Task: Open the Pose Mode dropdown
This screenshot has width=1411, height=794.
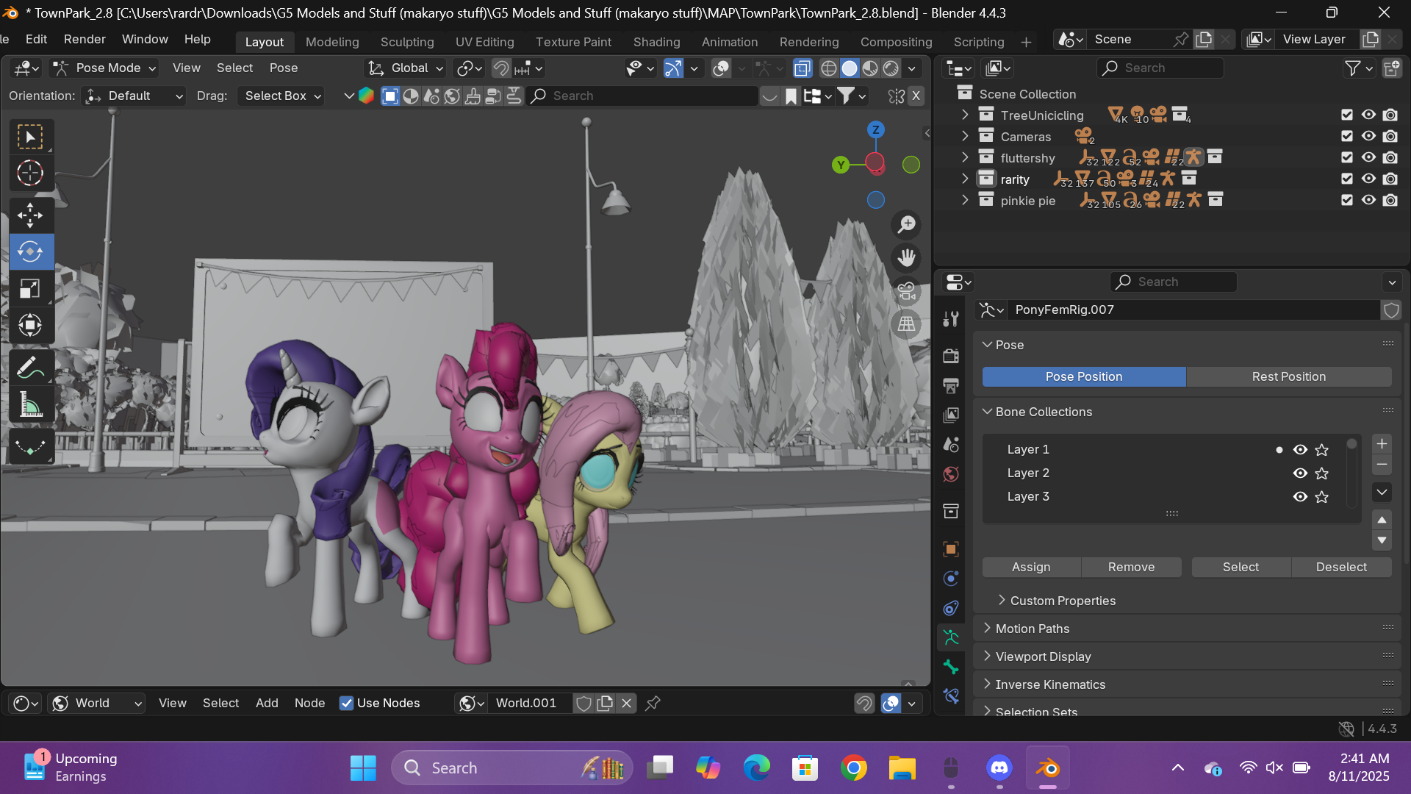Action: pos(105,68)
